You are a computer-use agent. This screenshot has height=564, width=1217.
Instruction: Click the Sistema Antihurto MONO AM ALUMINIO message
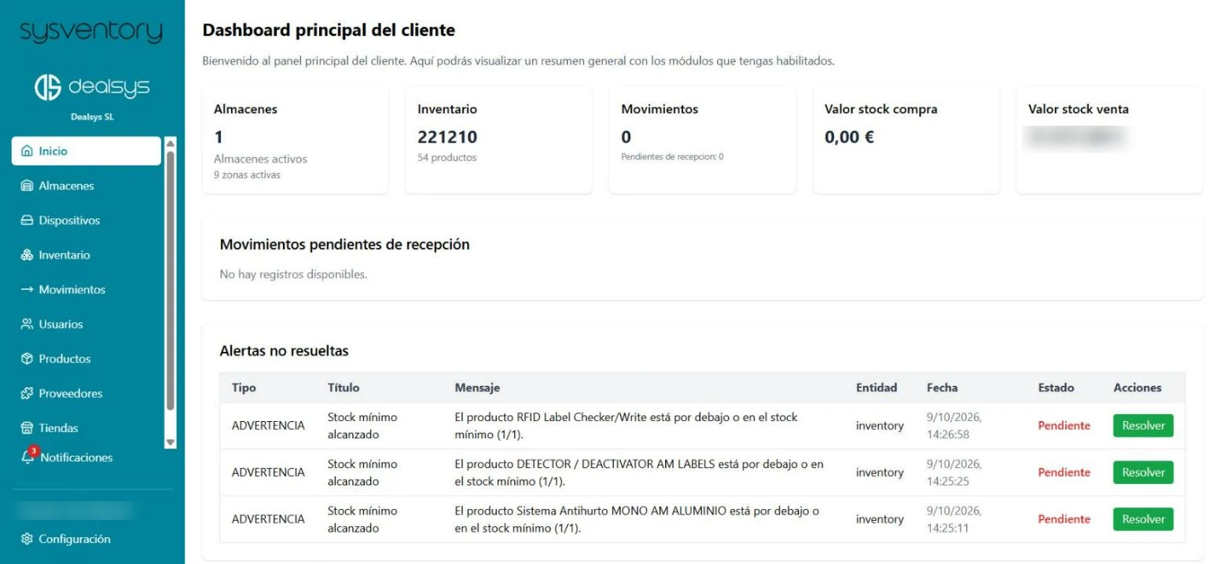tap(637, 519)
